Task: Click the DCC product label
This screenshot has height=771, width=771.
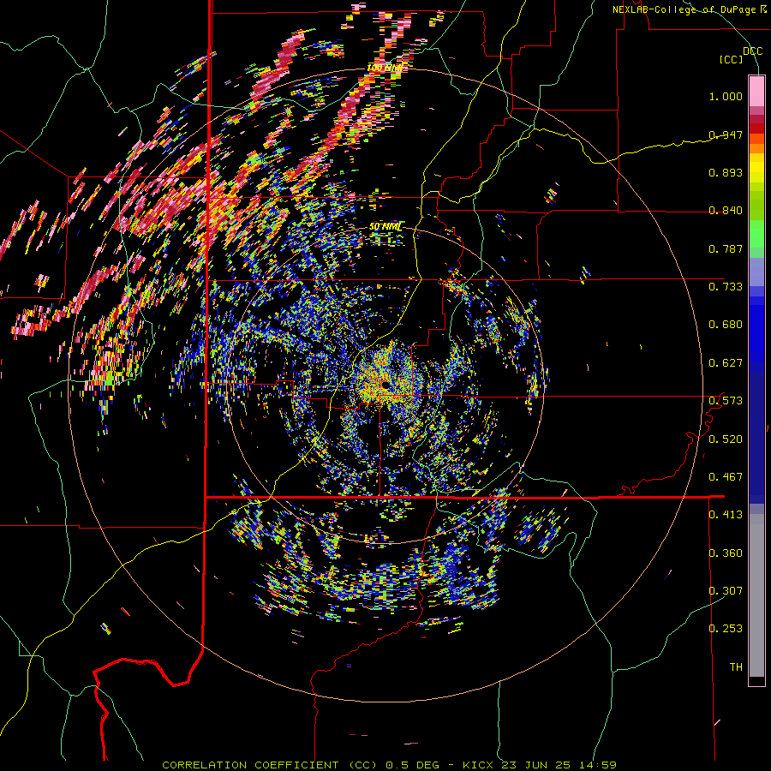Action: coord(752,51)
